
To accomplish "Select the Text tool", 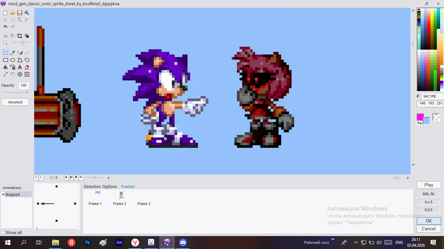I will (20, 67).
